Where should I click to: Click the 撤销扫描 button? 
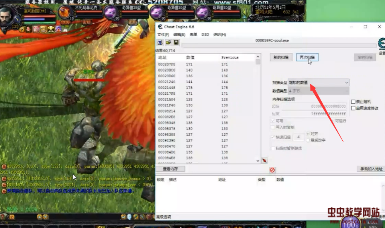[x=365, y=57]
